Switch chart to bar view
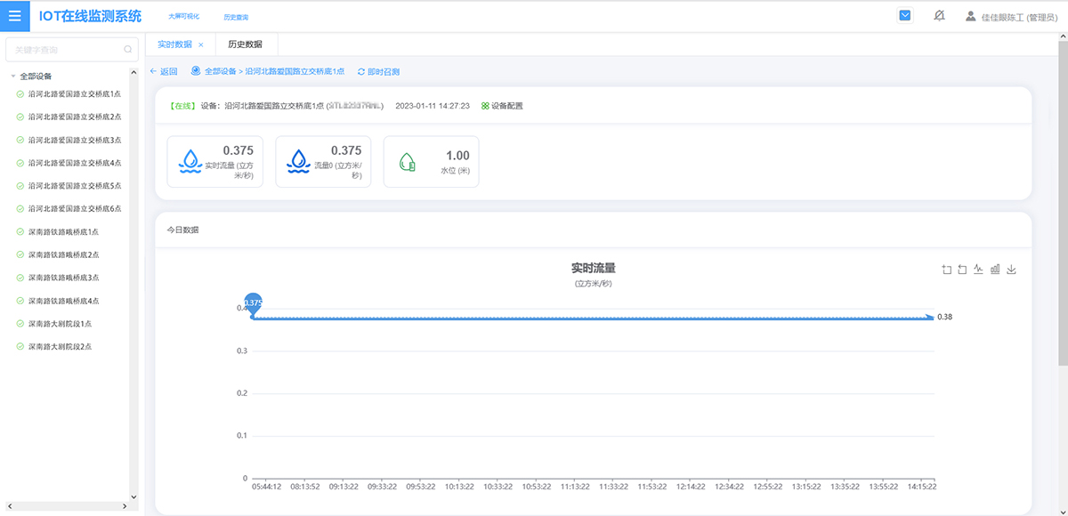 [995, 270]
